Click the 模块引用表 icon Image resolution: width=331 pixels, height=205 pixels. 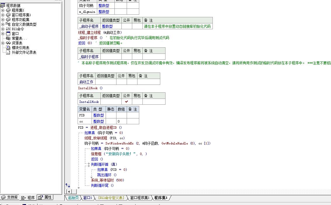tap(8, 48)
